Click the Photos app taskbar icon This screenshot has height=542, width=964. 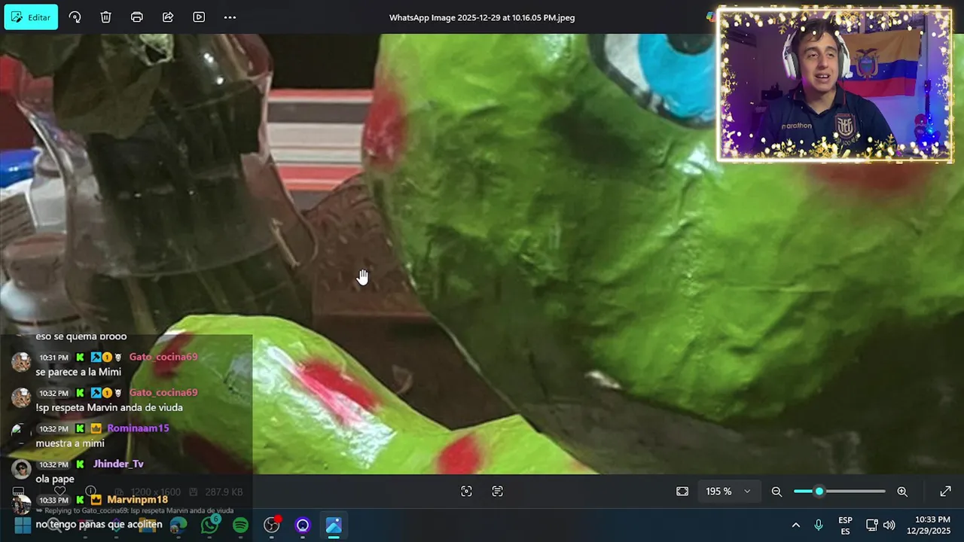coord(334,525)
